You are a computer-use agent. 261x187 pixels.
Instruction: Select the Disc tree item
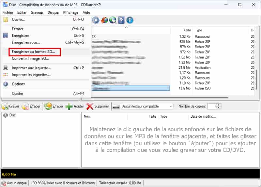click(x=10, y=115)
